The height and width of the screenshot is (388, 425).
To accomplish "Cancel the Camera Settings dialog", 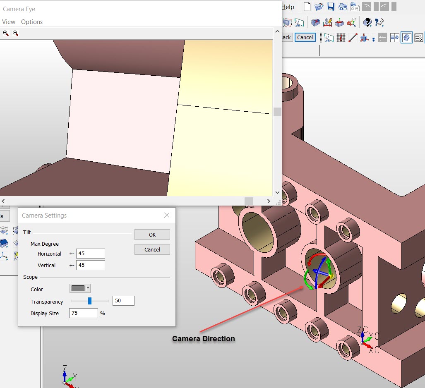I will pyautogui.click(x=152, y=249).
